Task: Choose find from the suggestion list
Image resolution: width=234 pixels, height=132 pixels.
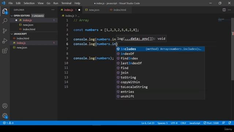Action: tap(160, 68)
